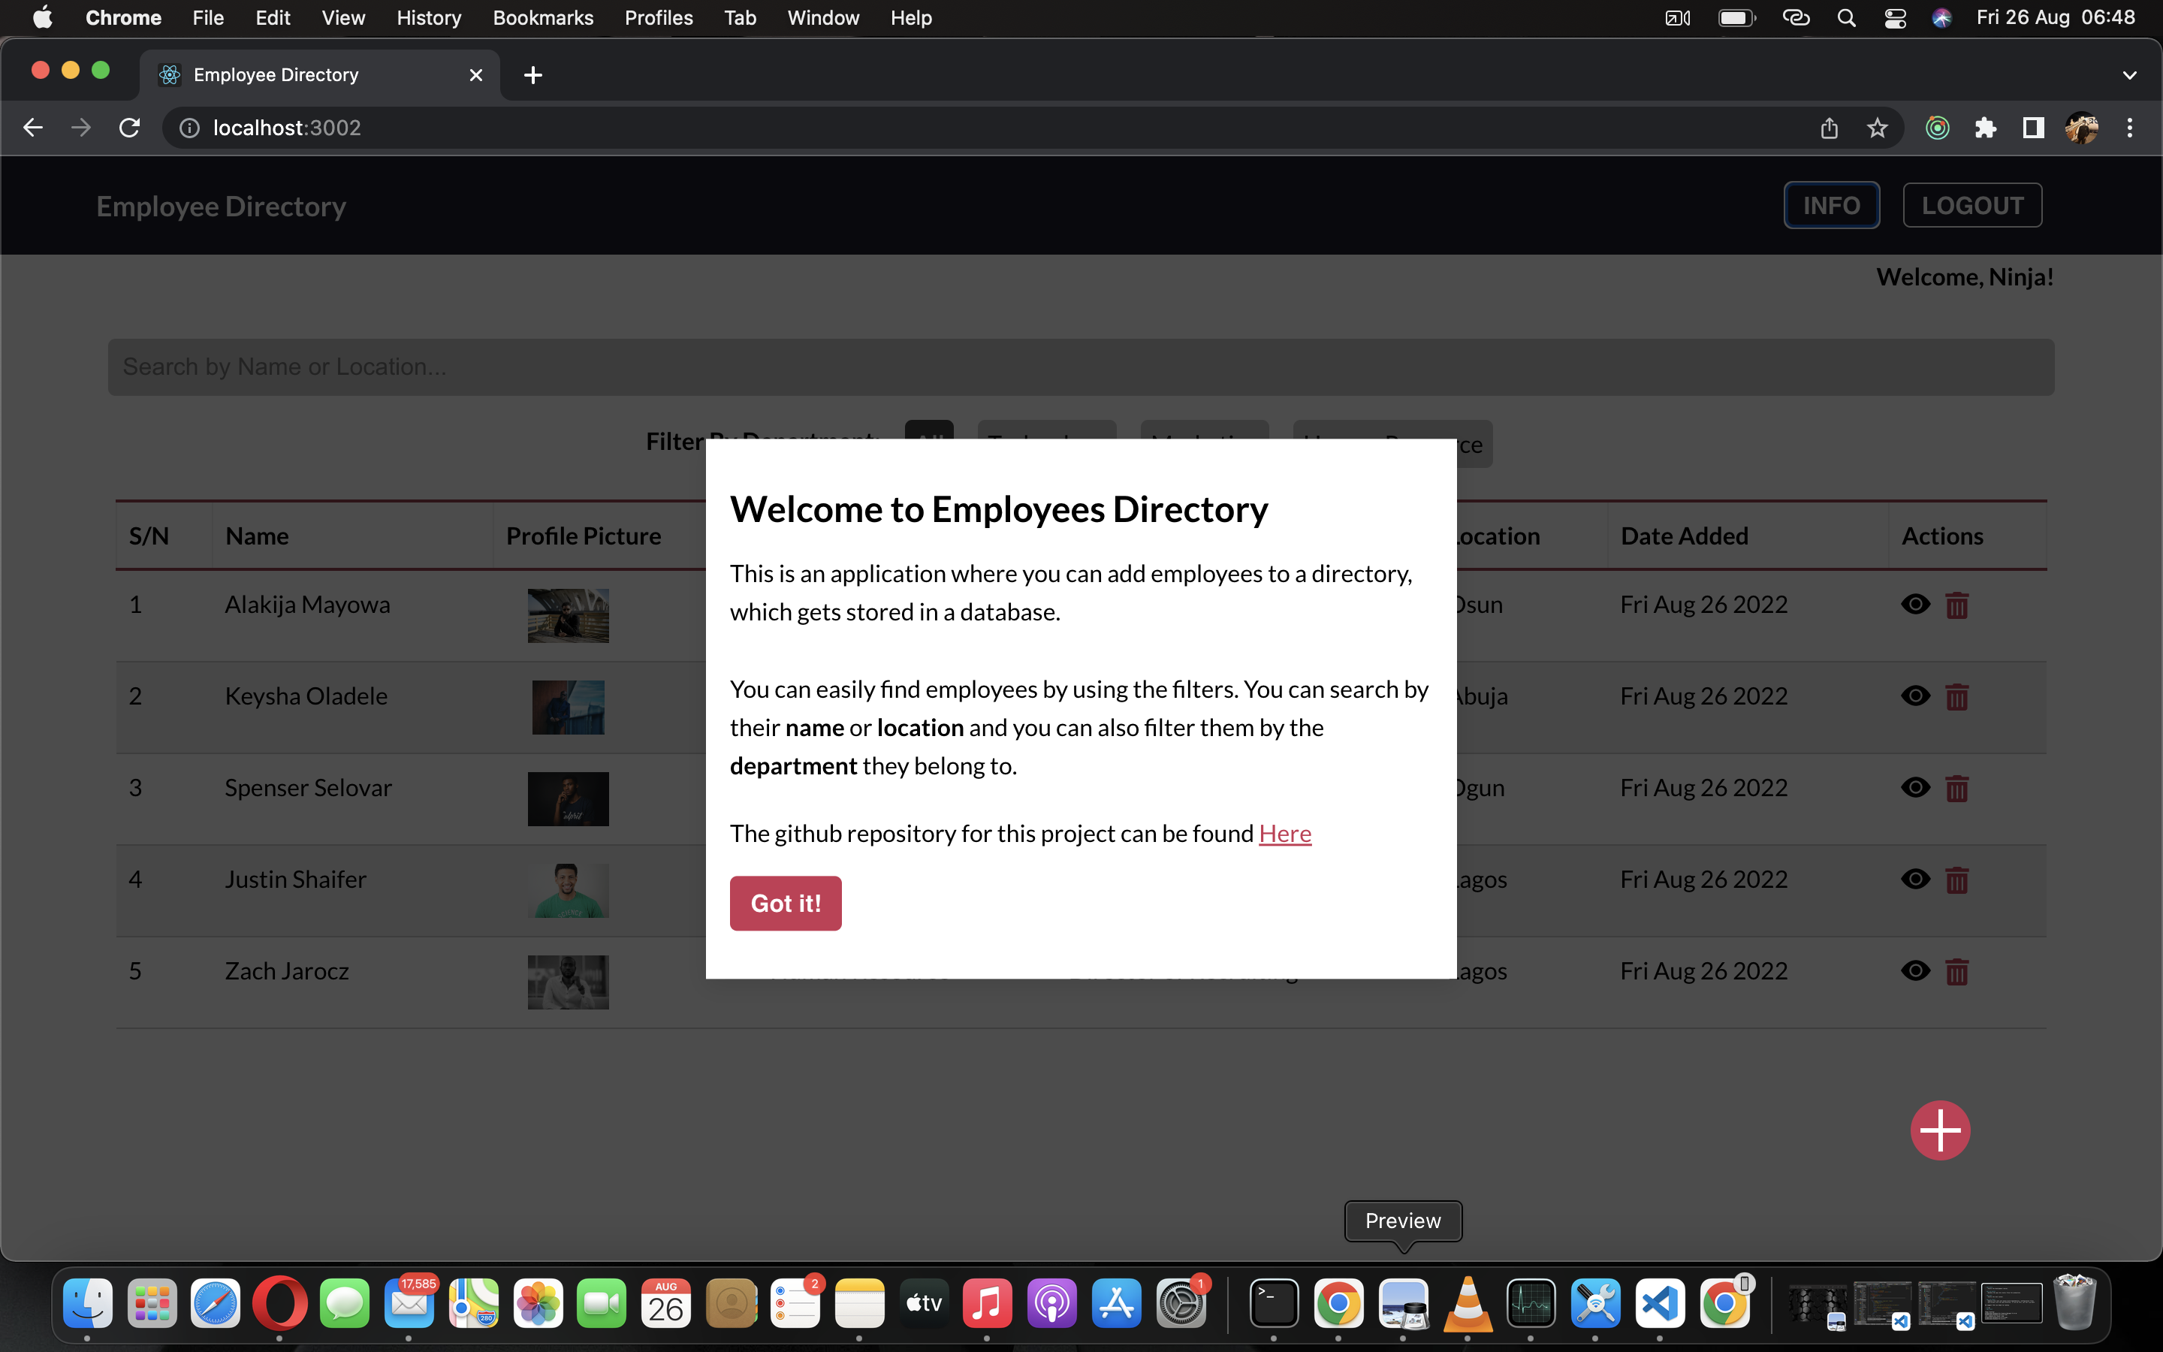This screenshot has width=2163, height=1352.
Task: Open the github repository via the Here link
Action: pos(1284,832)
